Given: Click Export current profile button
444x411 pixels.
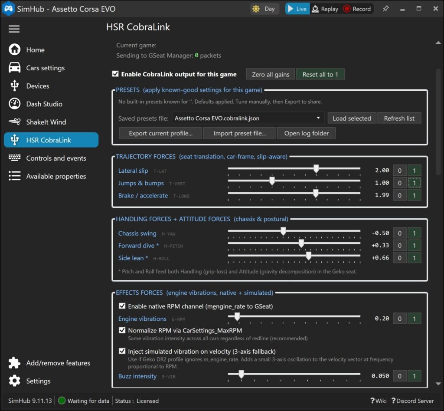Looking at the screenshot, I should coord(160,133).
